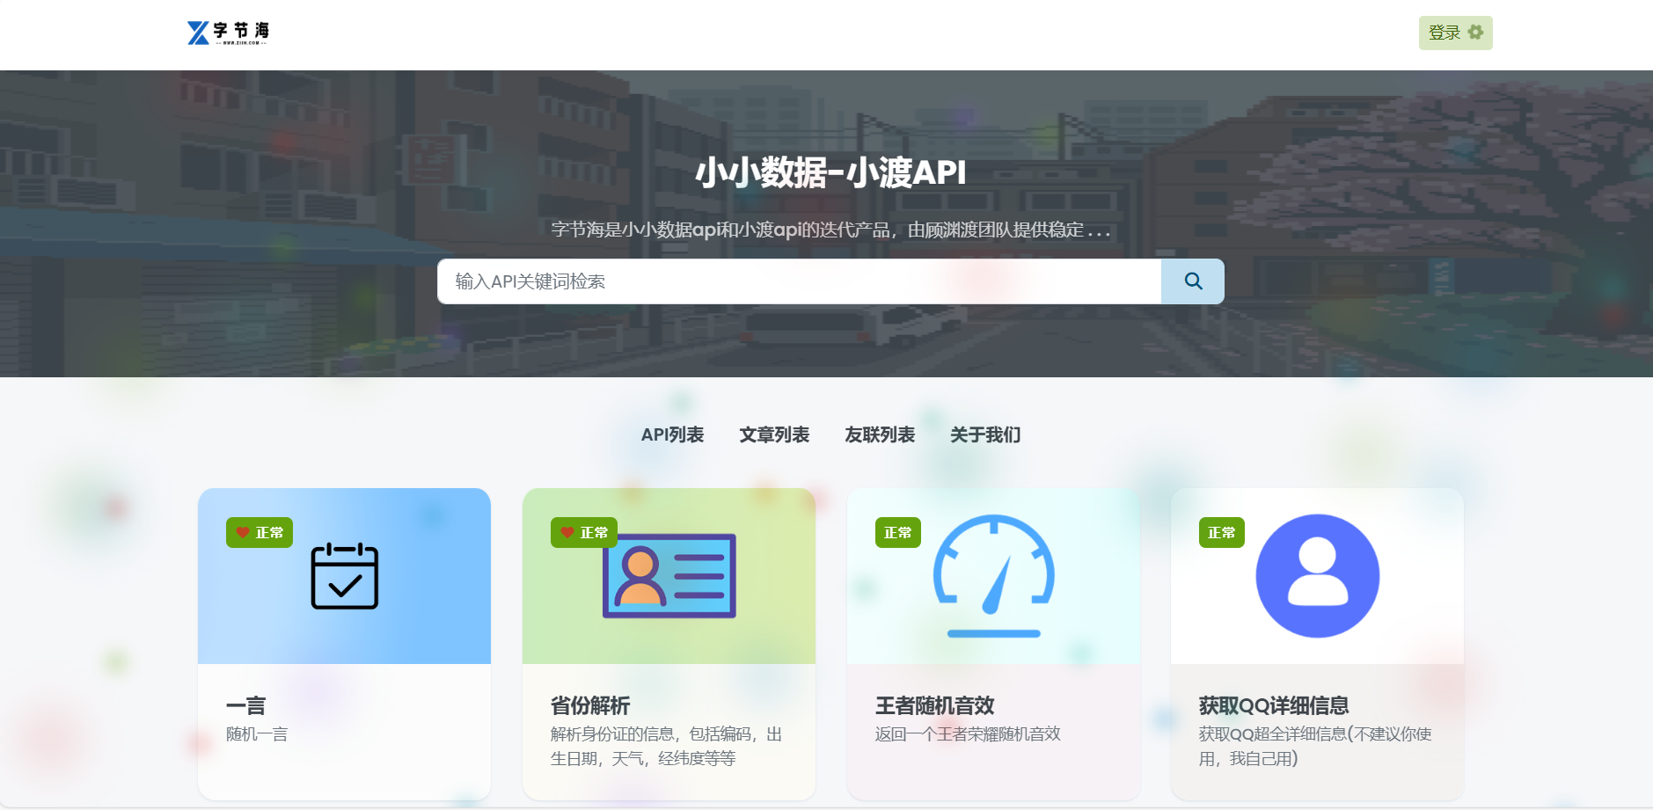Click the 正常 status badge on 获取QQ详细信息
This screenshot has width=1653, height=810.
tap(1221, 533)
